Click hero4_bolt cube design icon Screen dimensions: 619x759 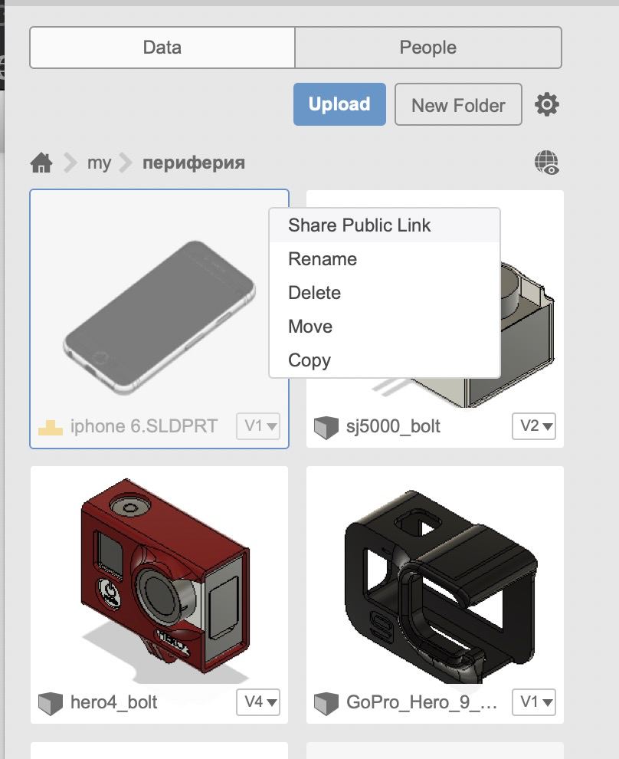[x=51, y=703]
